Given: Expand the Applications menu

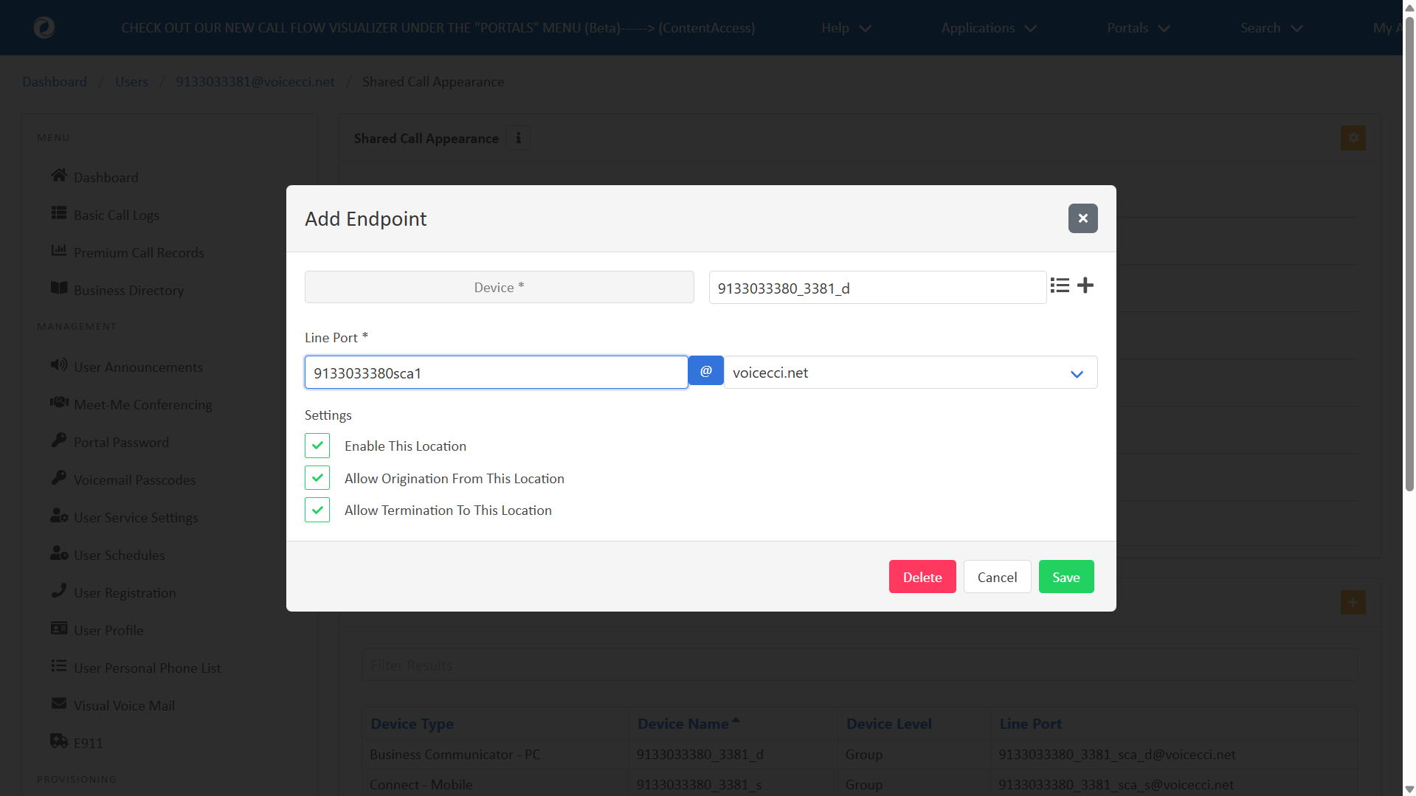Looking at the screenshot, I should (988, 28).
